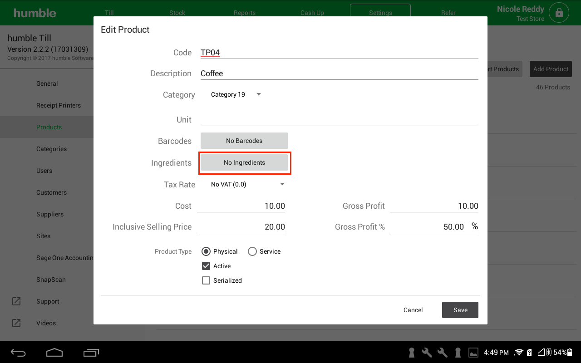Open General settings in sidebar
581x363 pixels.
click(x=47, y=83)
